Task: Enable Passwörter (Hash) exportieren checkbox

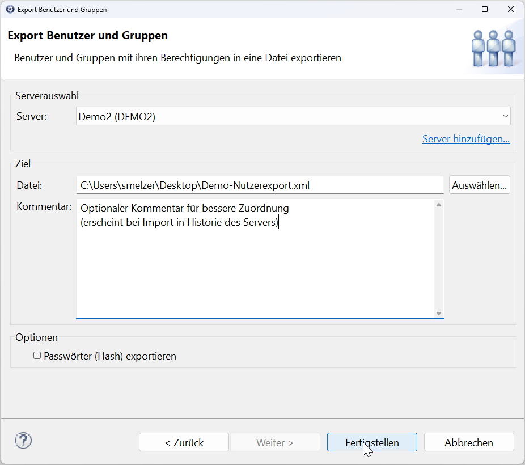Action: [x=37, y=356]
